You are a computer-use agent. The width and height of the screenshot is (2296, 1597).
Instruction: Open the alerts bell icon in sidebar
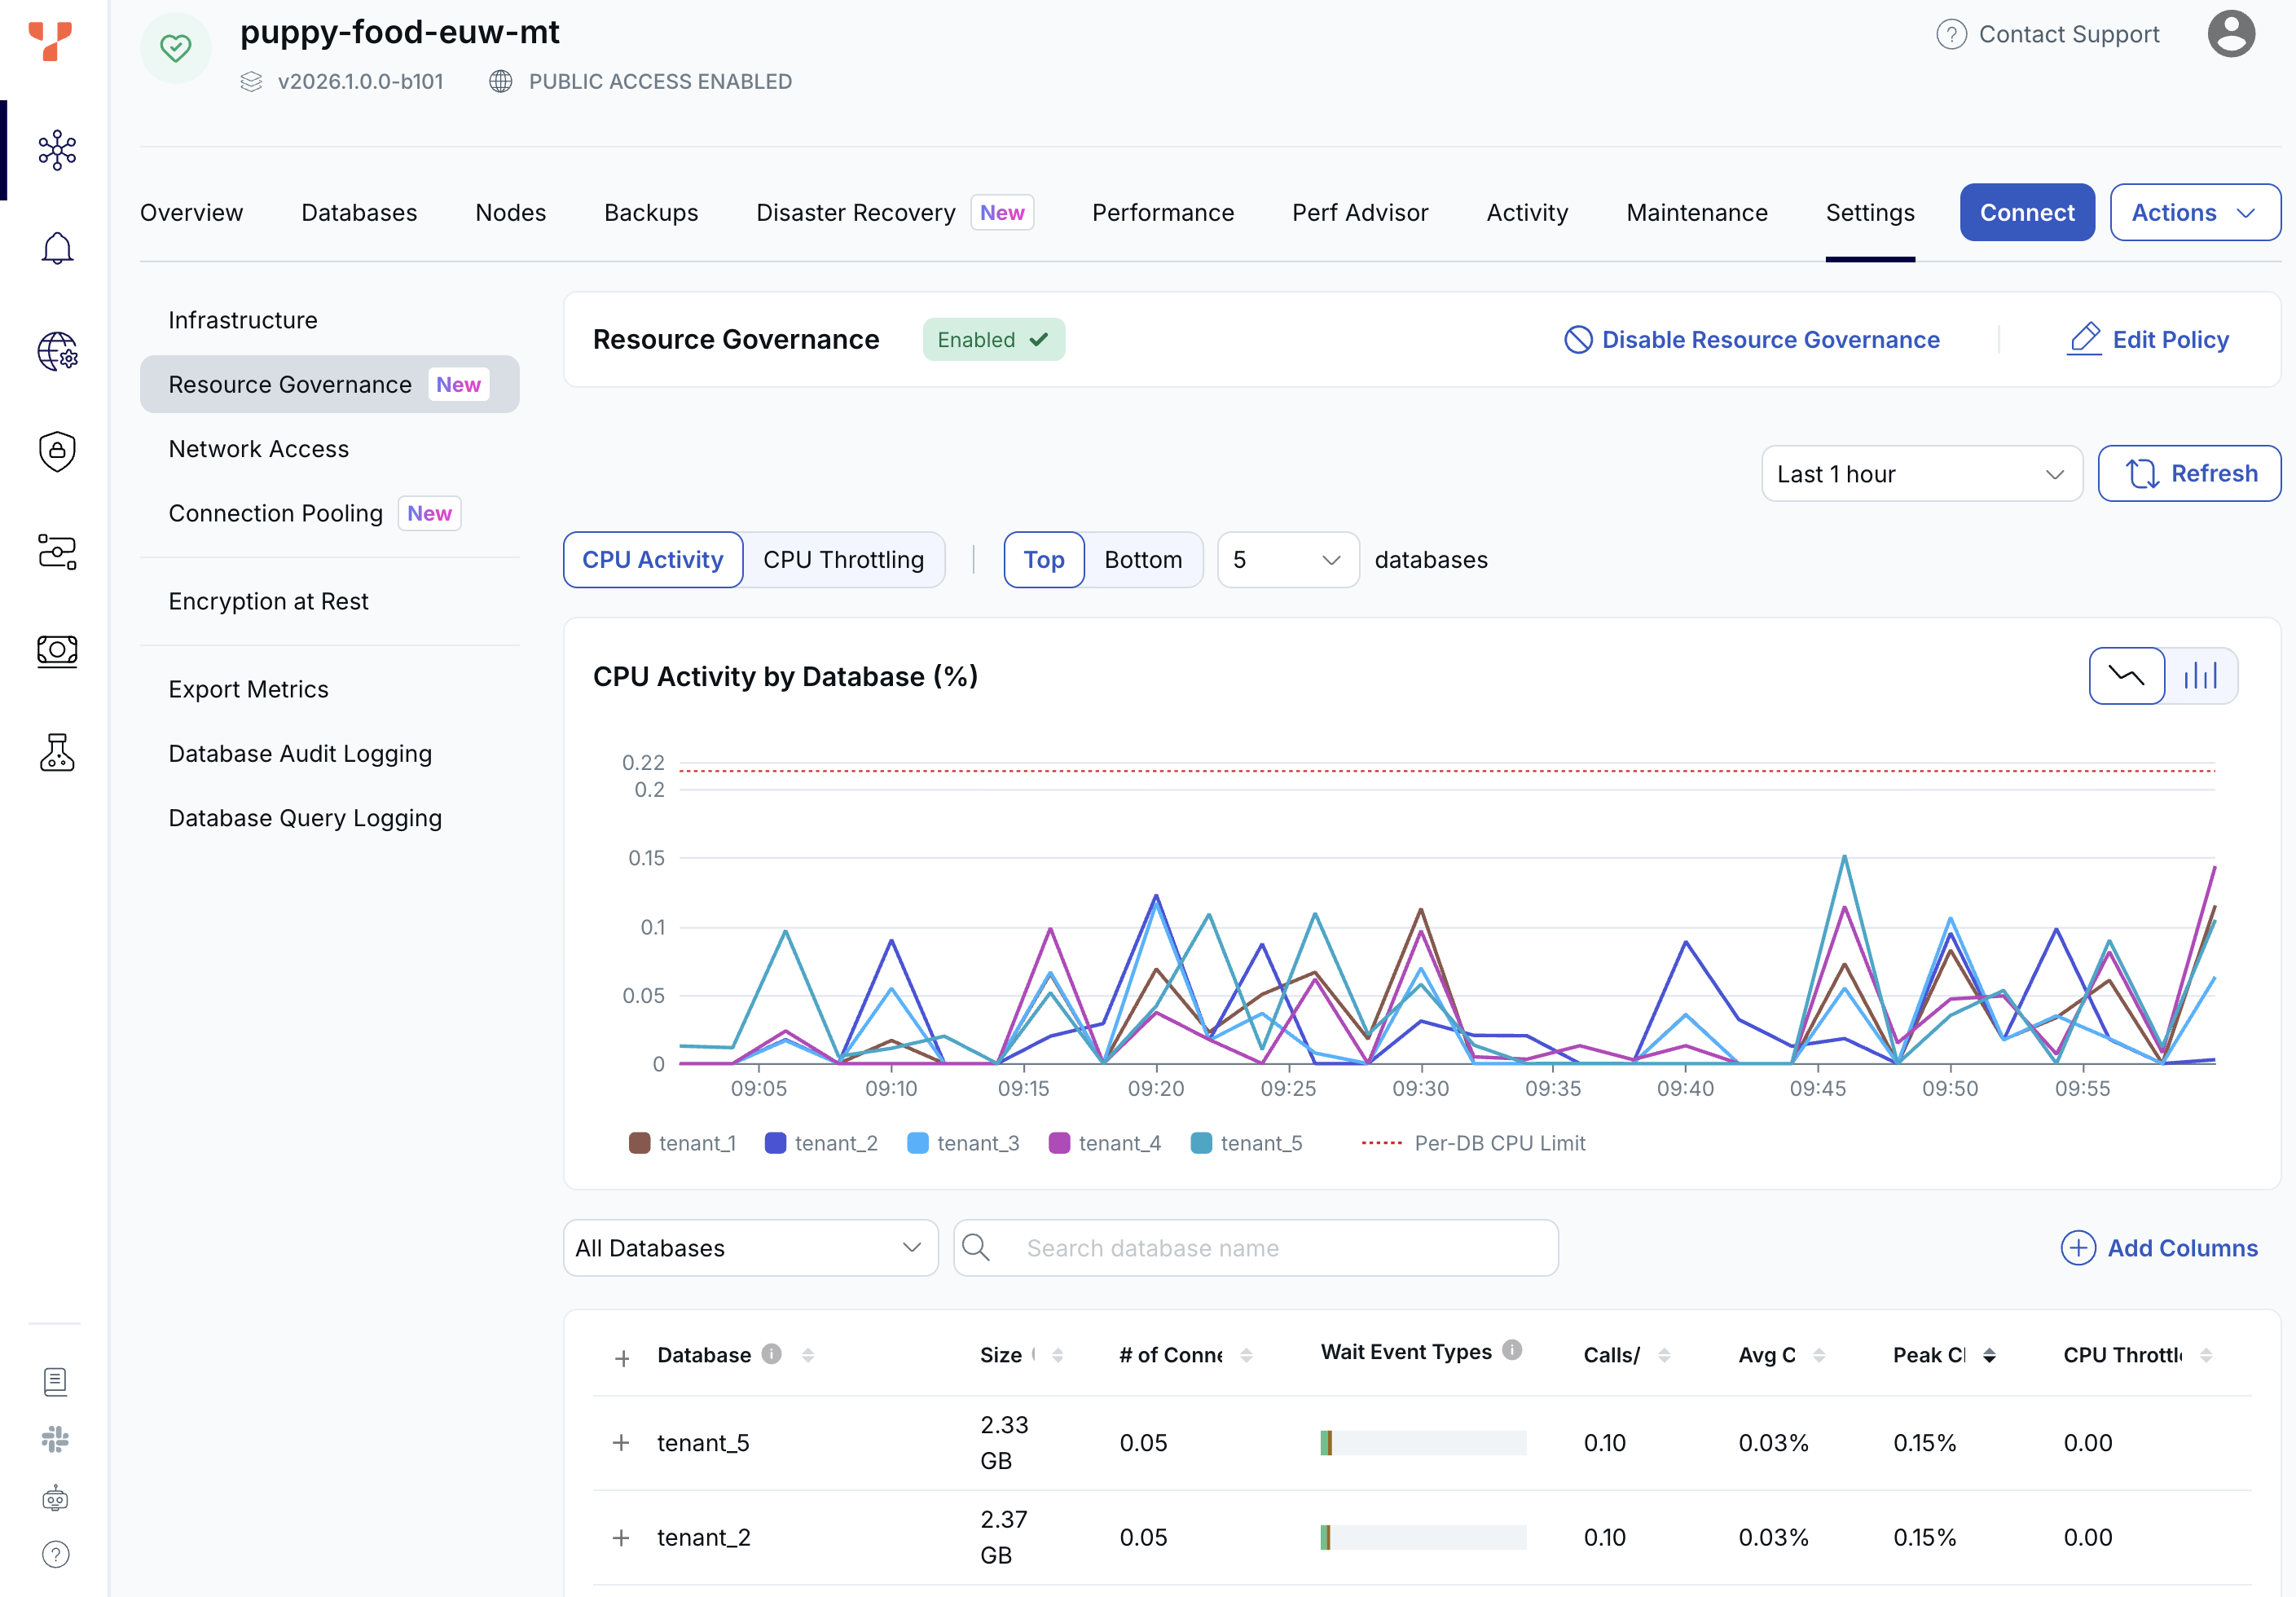click(x=57, y=248)
